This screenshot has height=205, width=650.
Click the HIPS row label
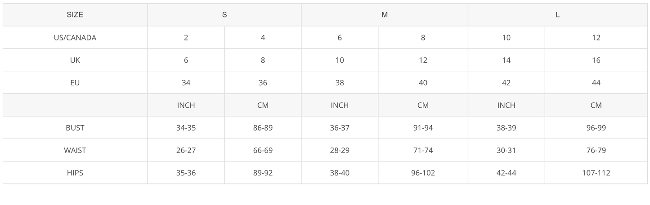pos(75,173)
